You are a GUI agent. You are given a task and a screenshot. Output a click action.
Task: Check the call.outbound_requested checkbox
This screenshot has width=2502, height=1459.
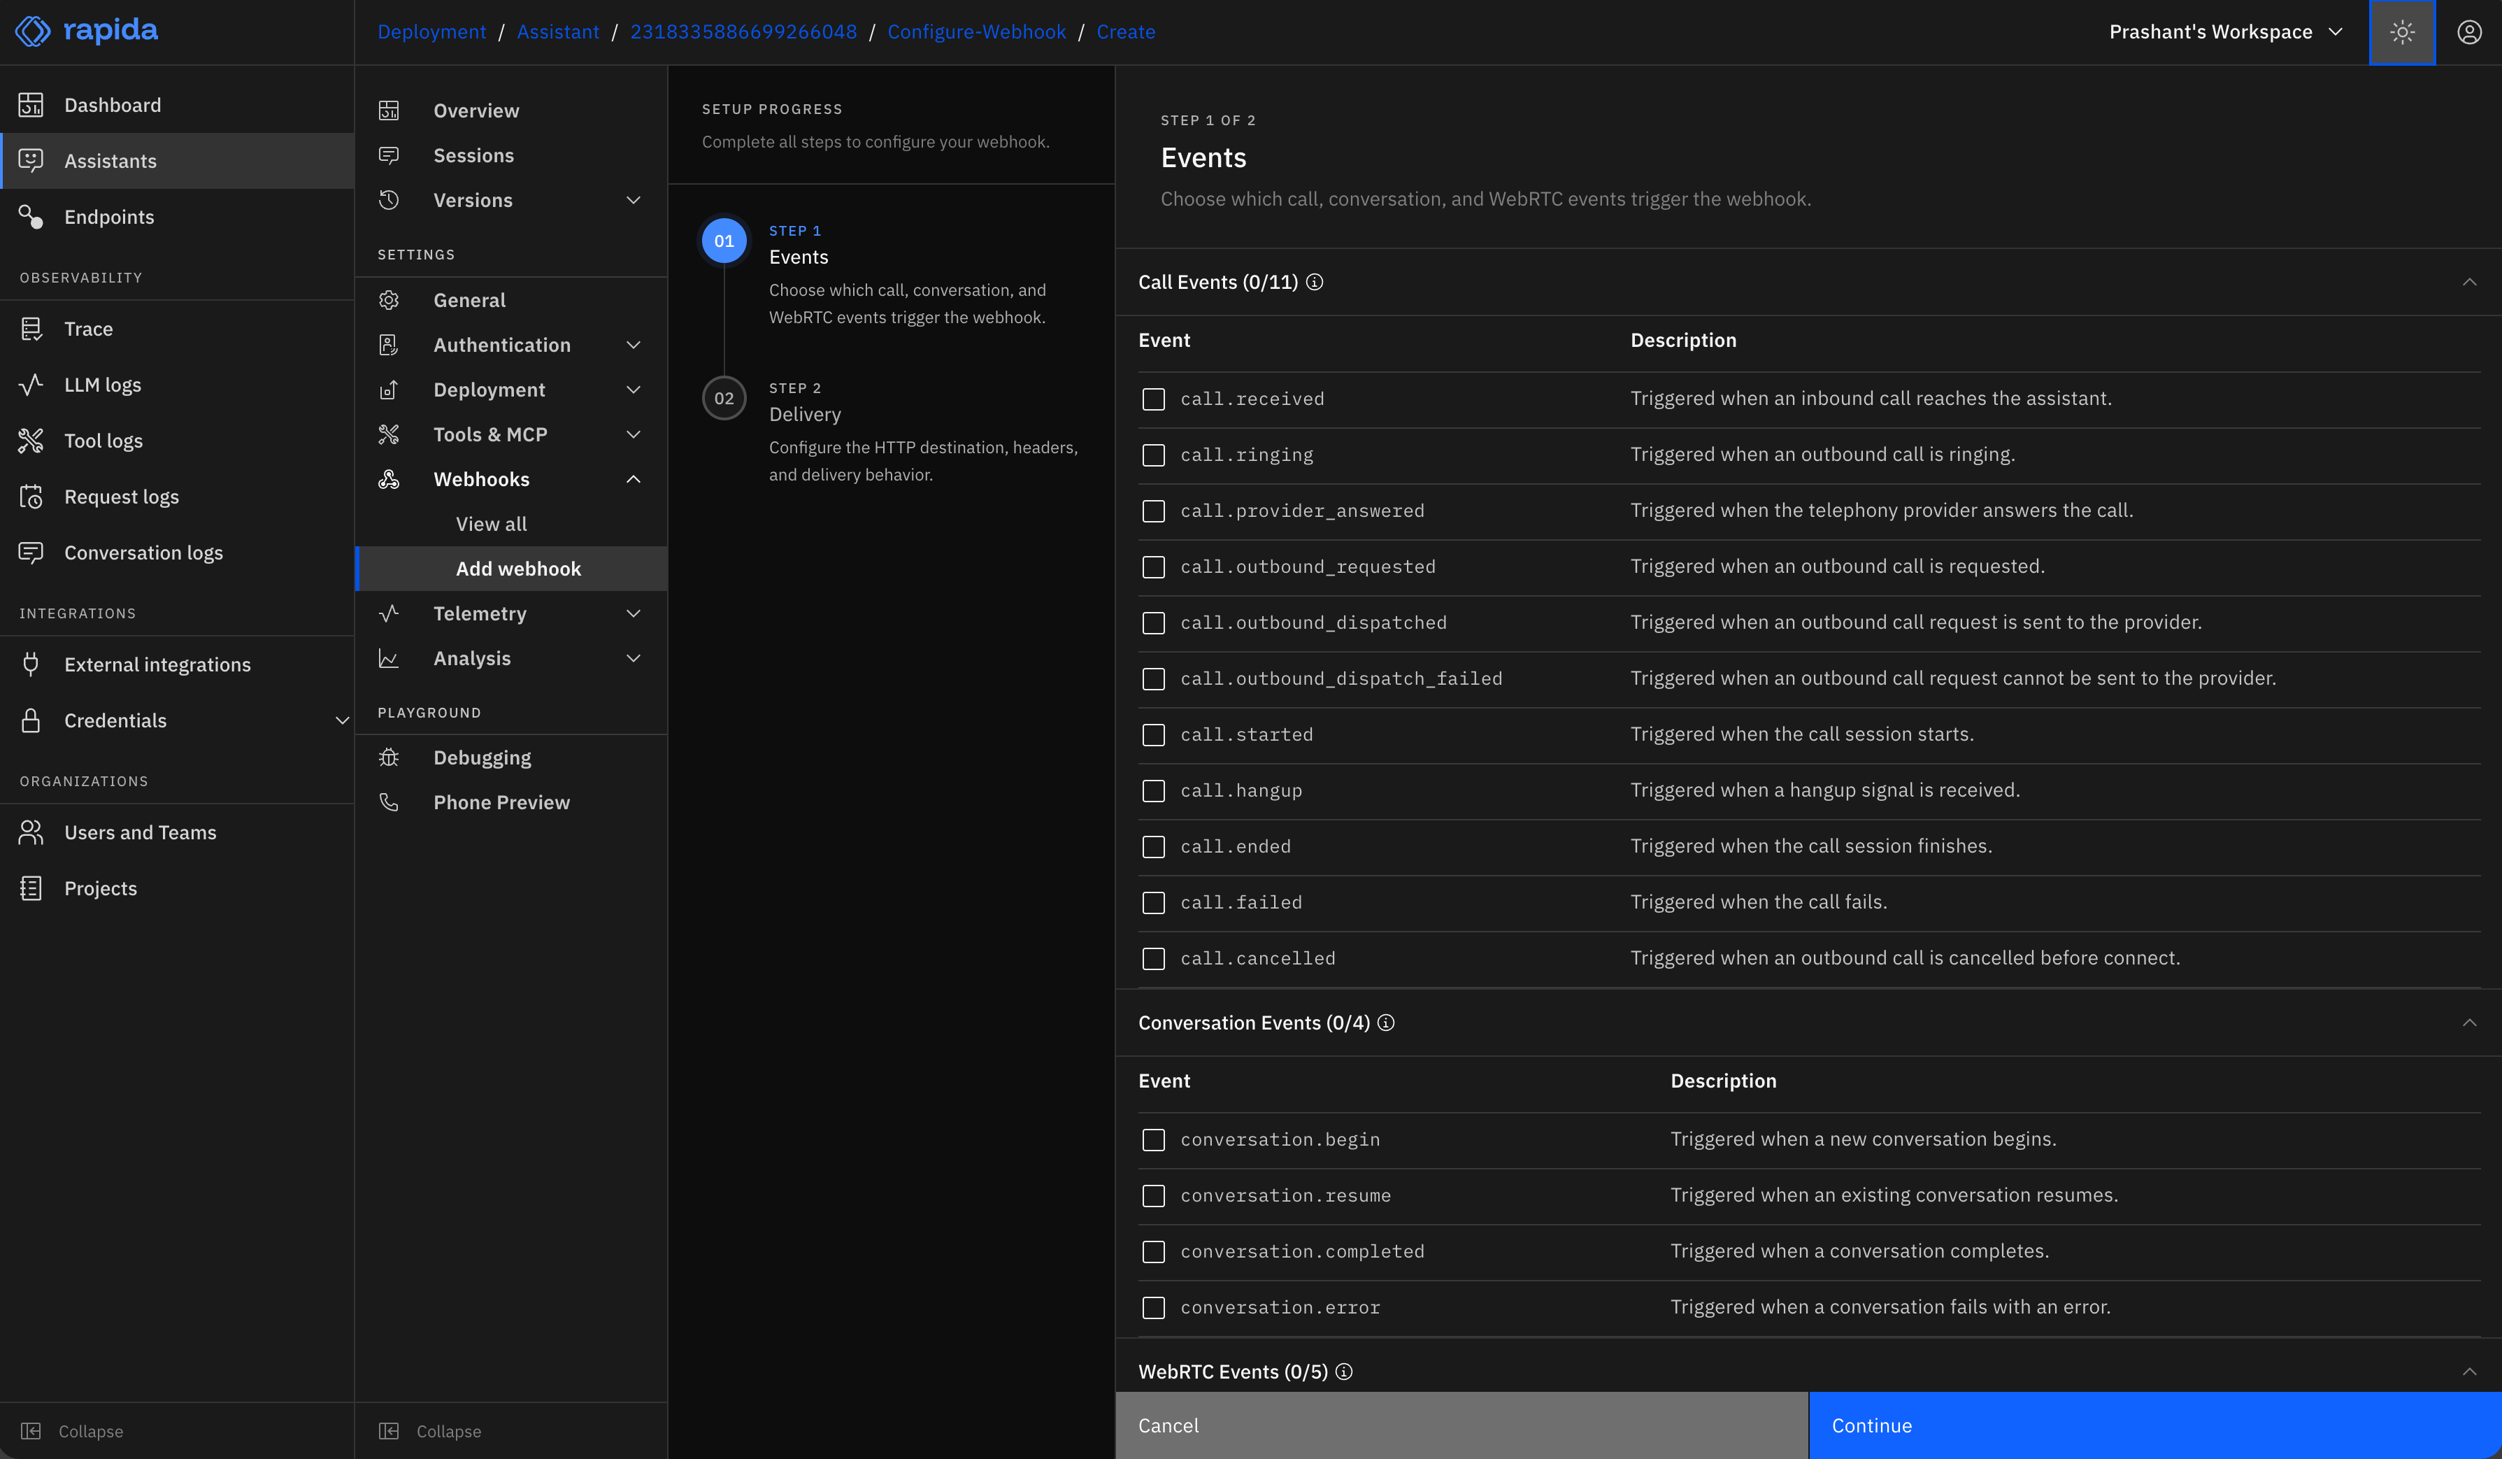(x=1154, y=566)
